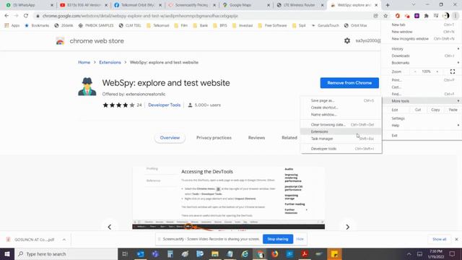Screen dimensions: 462x260
Task: Open the puzzle-piece Extensions toolbar icon
Action: click(426, 16)
